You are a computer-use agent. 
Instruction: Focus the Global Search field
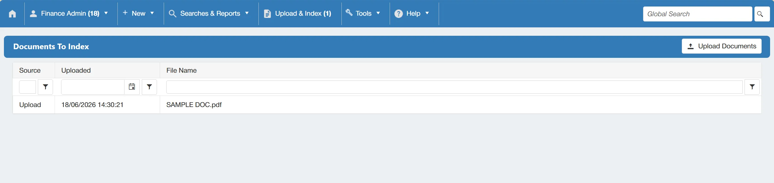coord(697,14)
